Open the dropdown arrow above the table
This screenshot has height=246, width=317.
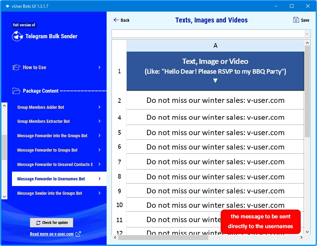(307, 34)
